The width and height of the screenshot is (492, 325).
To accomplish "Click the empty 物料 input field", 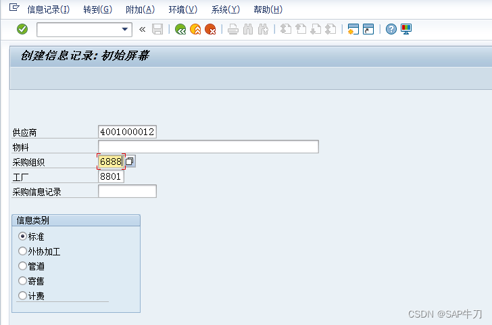I will click(208, 147).
